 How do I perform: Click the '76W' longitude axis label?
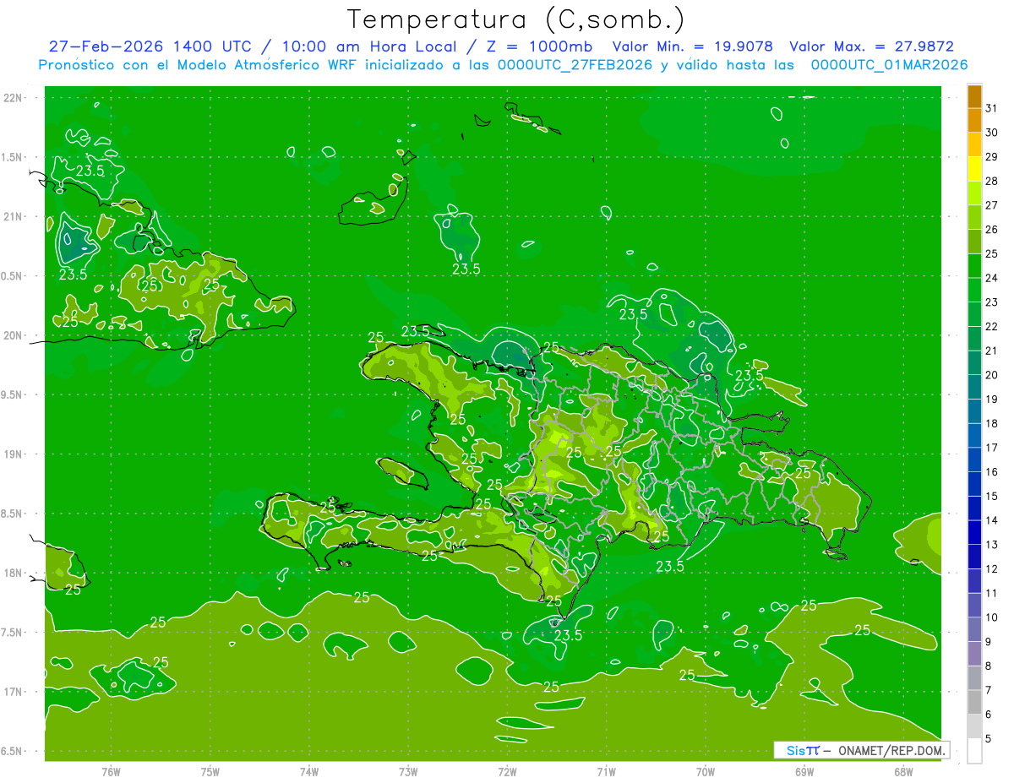click(111, 771)
